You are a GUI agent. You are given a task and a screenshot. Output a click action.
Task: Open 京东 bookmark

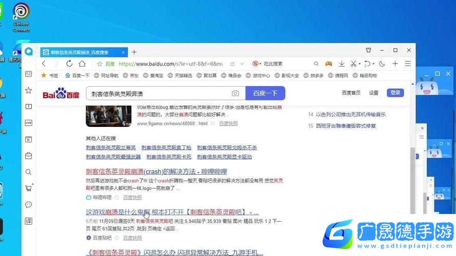pyautogui.click(x=131, y=75)
